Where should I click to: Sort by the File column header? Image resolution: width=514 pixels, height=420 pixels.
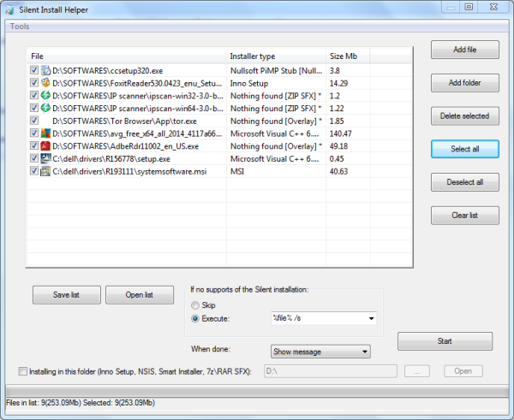127,56
